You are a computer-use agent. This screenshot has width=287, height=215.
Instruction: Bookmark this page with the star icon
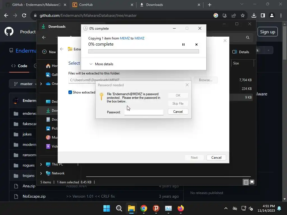(x=242, y=16)
